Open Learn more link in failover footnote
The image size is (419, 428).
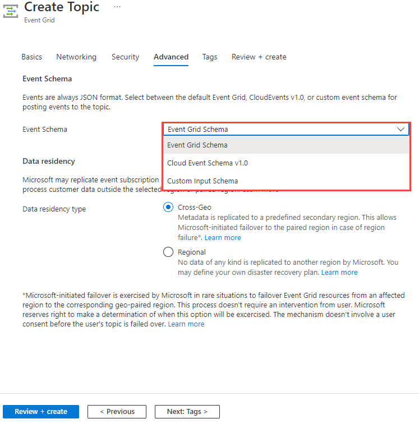tap(186, 324)
